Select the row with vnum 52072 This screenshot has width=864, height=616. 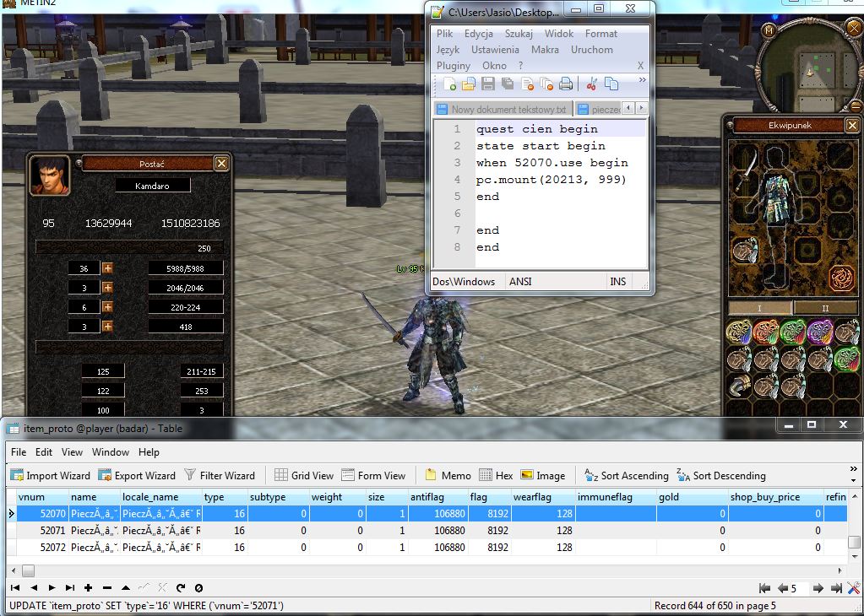click(426, 547)
